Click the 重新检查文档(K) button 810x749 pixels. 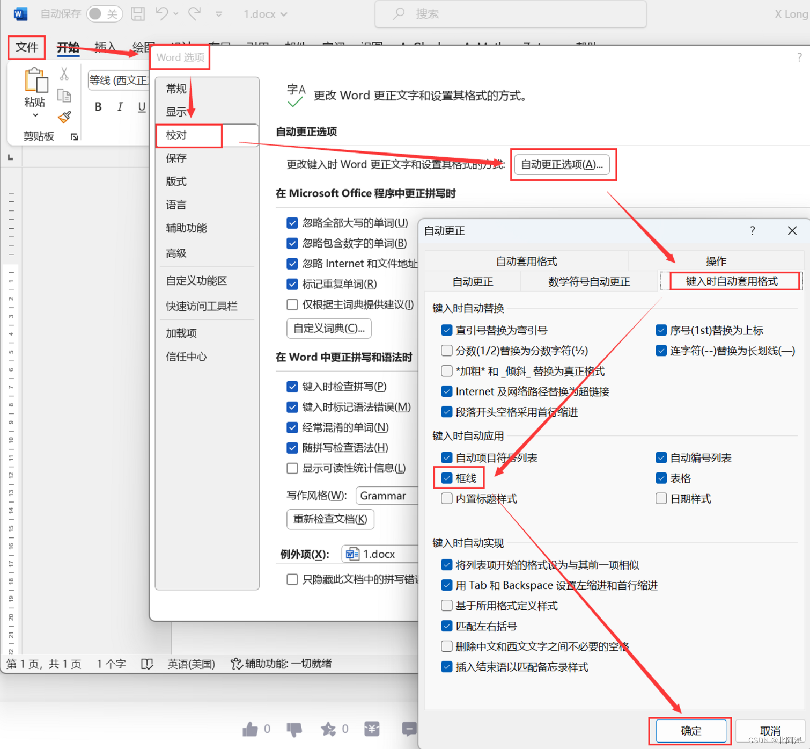(330, 519)
